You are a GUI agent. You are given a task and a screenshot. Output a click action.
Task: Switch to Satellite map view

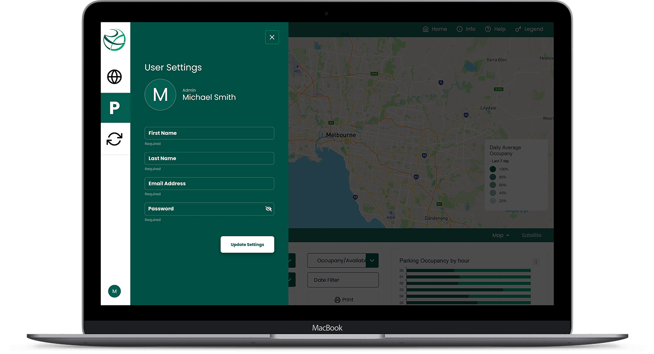532,235
